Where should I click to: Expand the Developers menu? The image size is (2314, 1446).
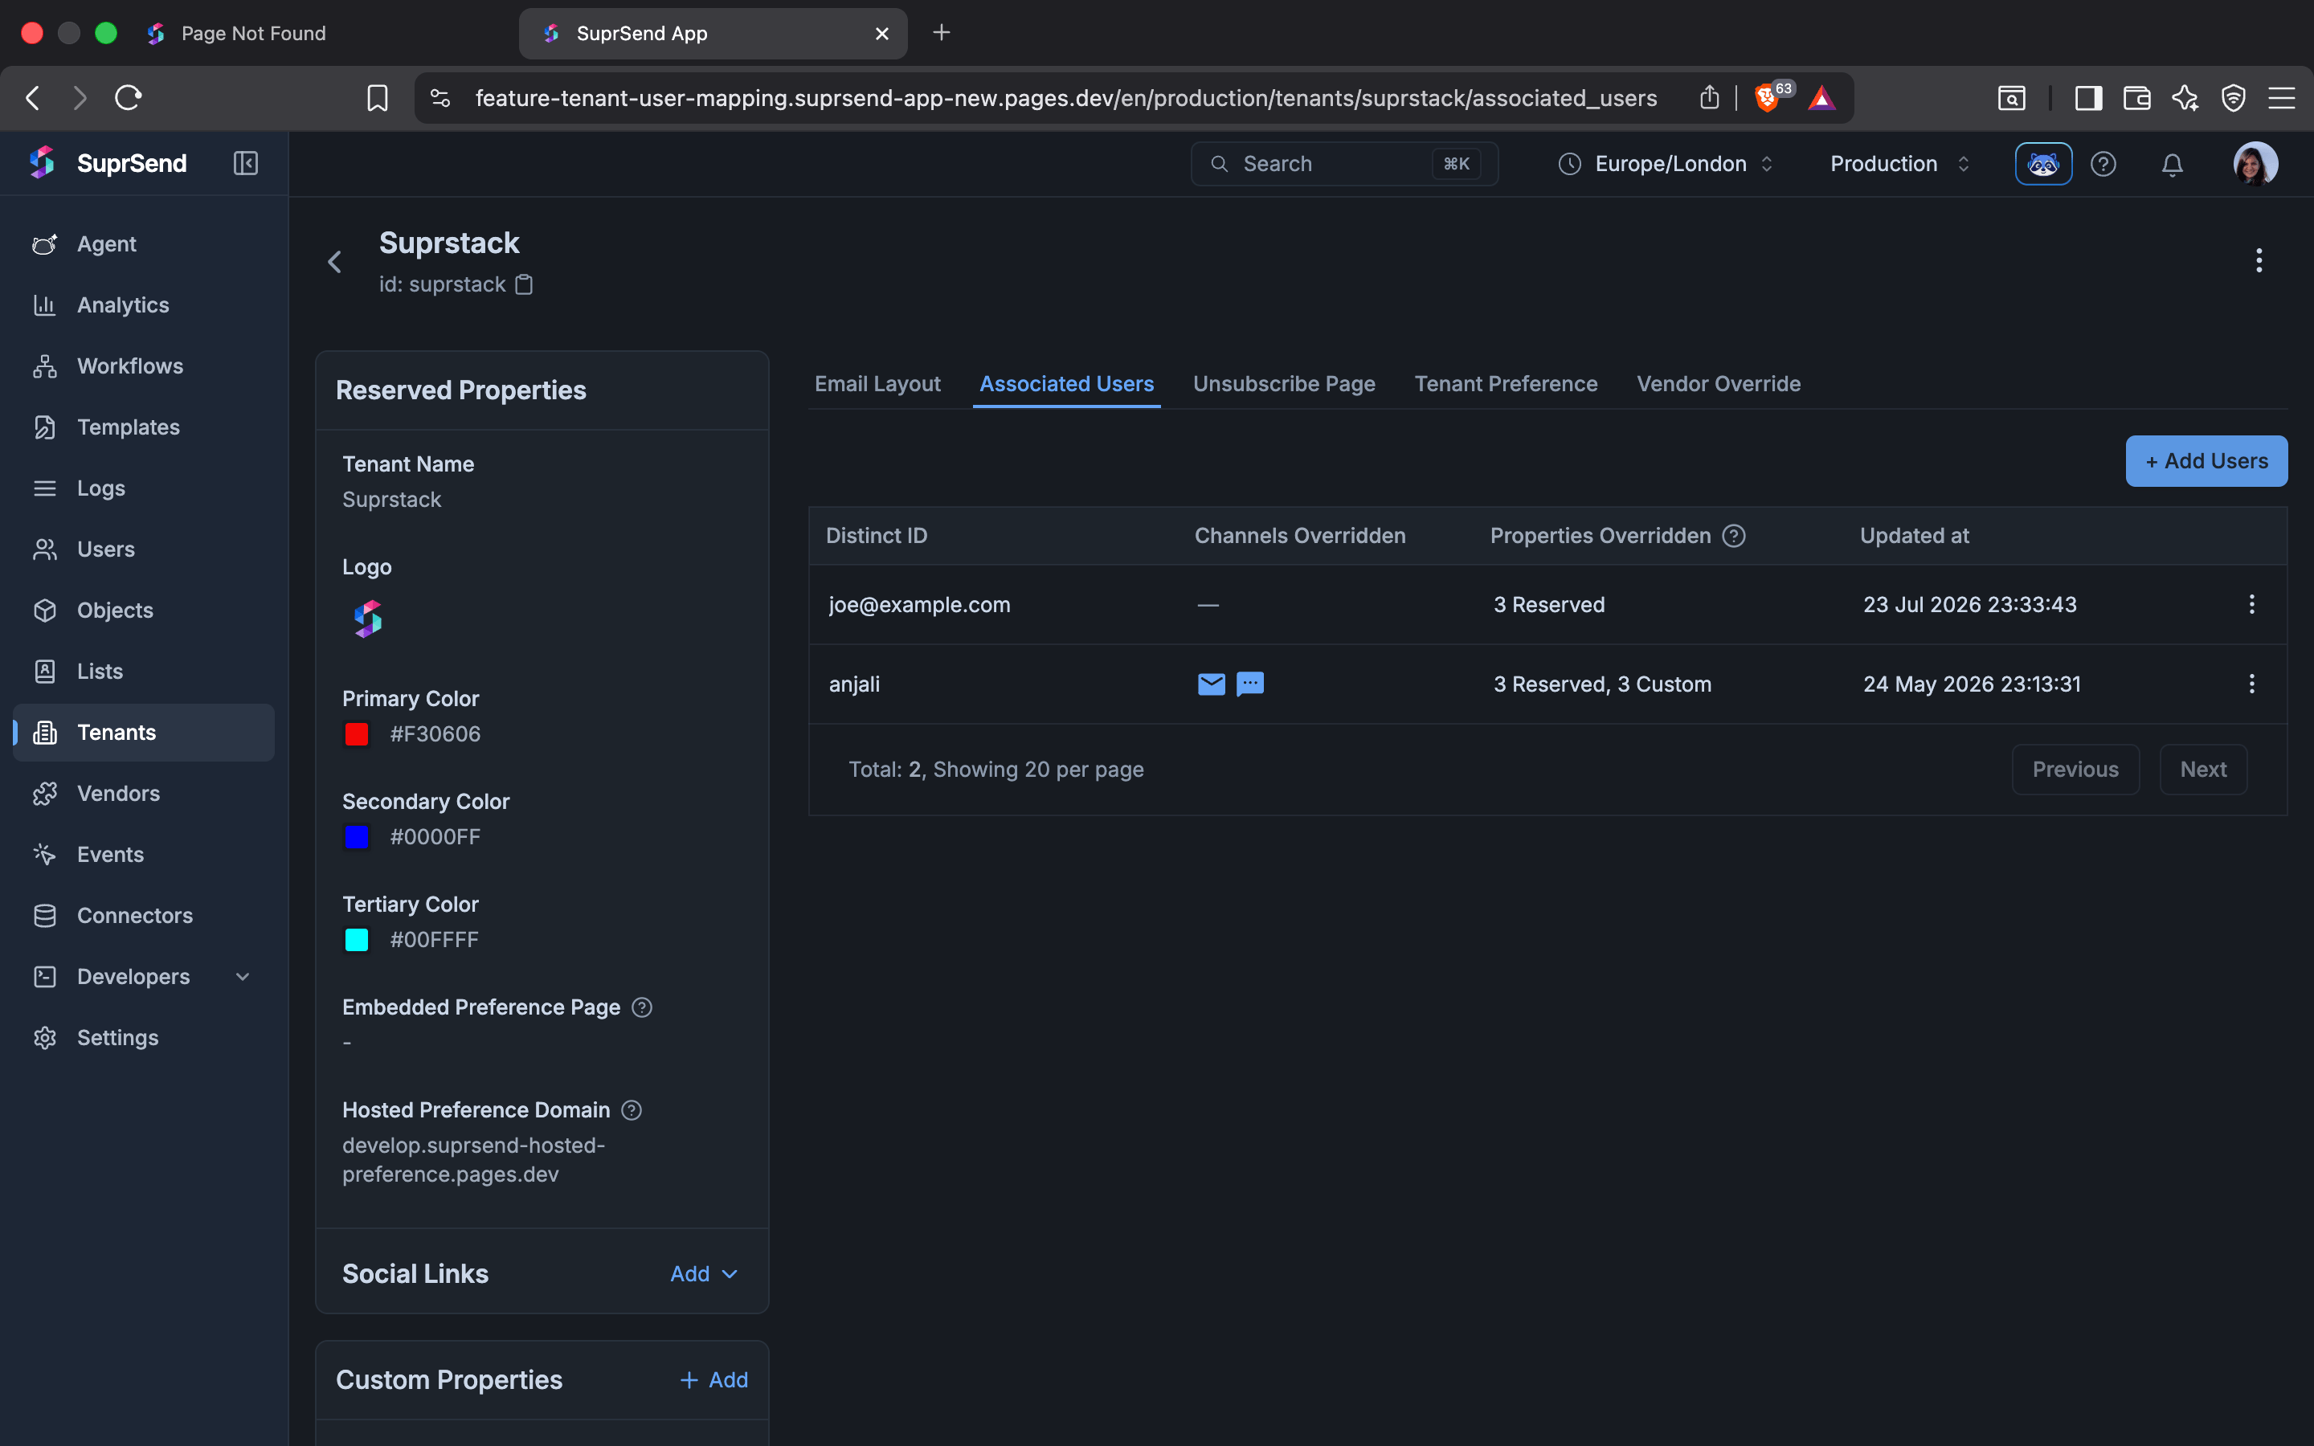coord(144,976)
